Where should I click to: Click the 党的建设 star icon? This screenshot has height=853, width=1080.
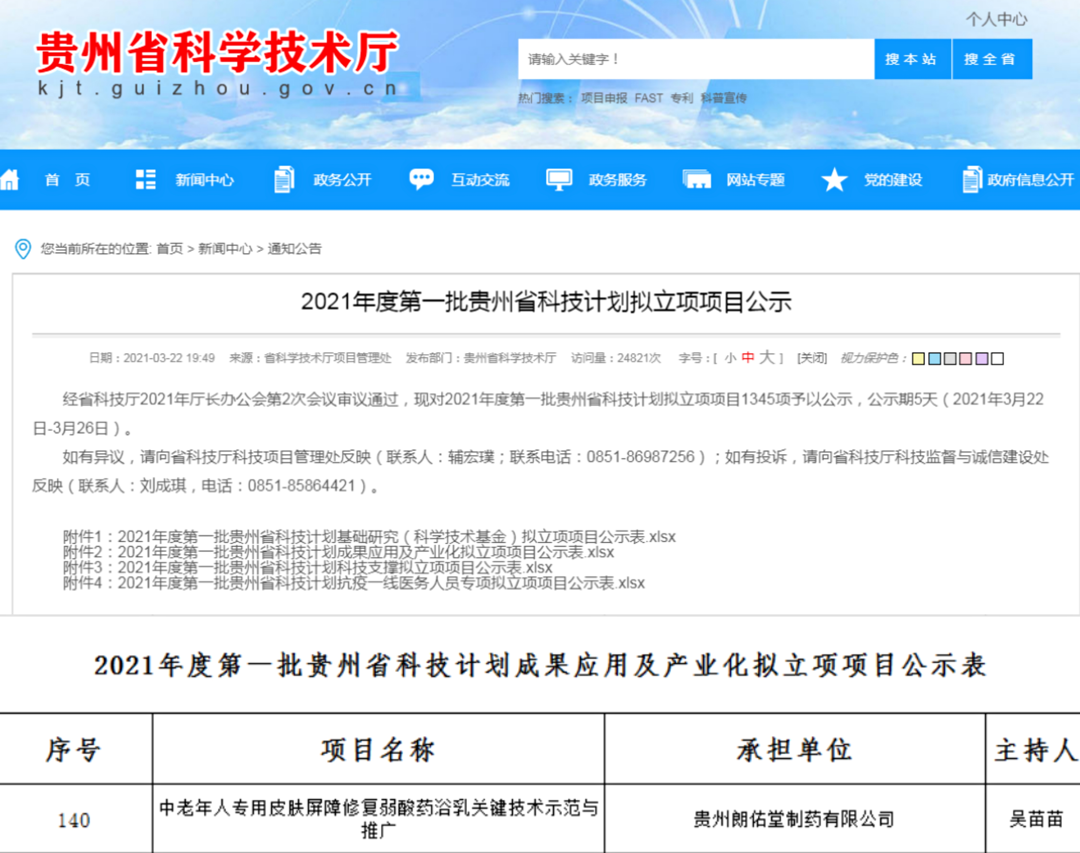834,180
